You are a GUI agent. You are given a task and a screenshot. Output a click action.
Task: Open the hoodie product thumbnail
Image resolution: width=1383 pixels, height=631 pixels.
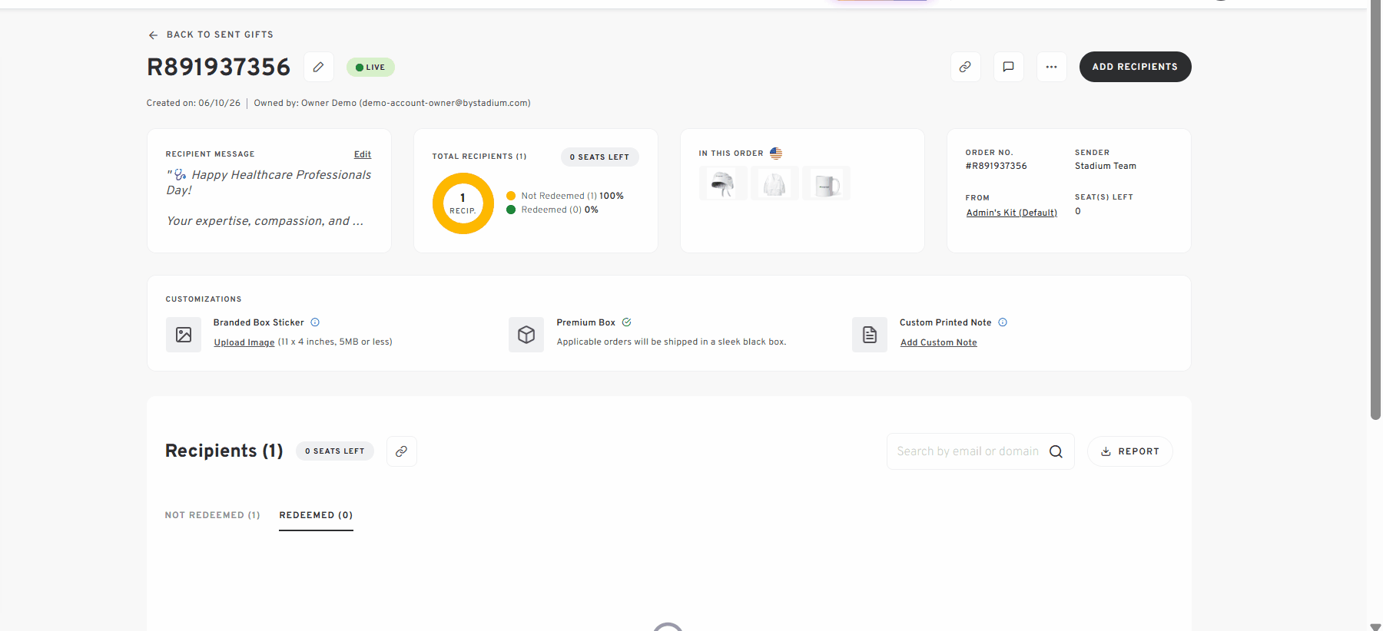774,183
